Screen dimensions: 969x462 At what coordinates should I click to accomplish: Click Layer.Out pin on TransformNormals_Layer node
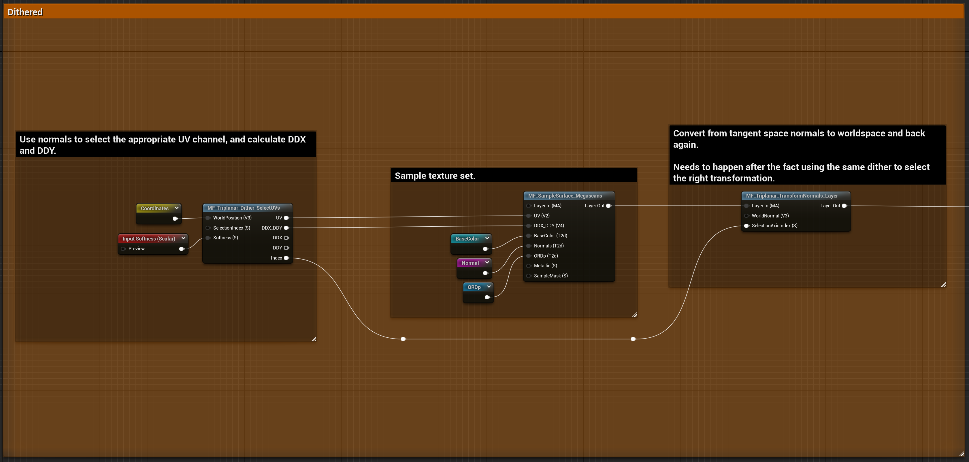pyautogui.click(x=844, y=206)
